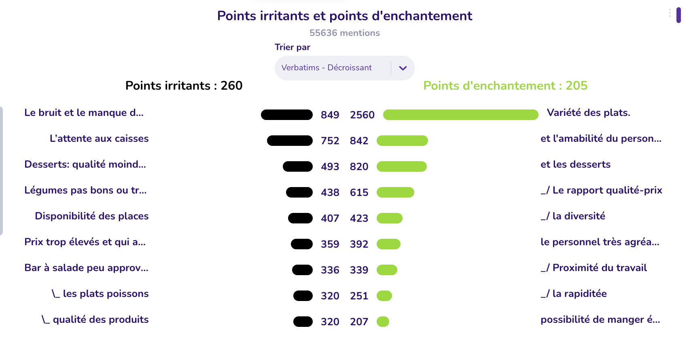Viewport: 691px width, 341px height.
Task: Select the black bar for 849 mentions
Action: click(287, 115)
